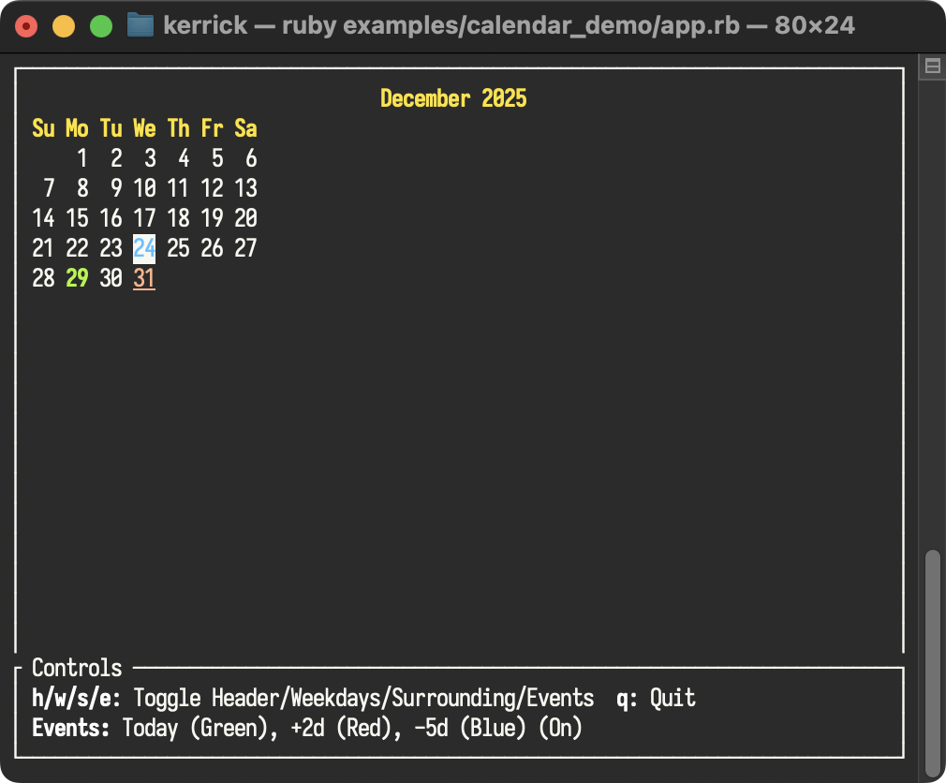Screen dimensions: 946x783
Task: Select day 1 in the calendar
Action: point(82,158)
